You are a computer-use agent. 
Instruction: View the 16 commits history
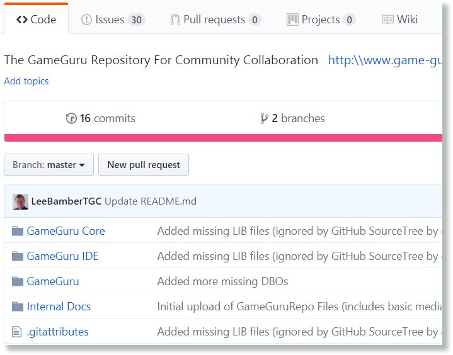101,118
